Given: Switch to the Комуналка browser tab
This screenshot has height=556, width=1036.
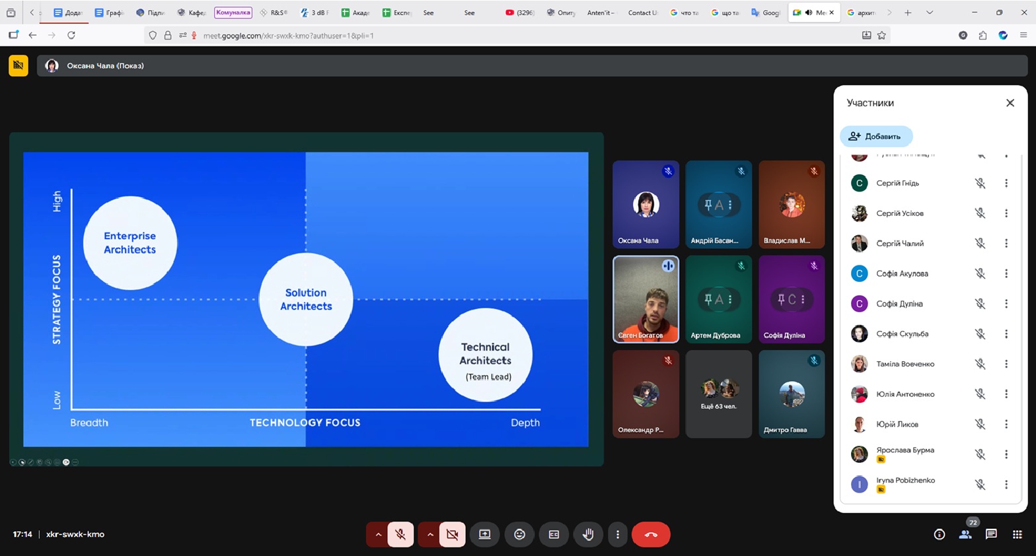Looking at the screenshot, I should 233,13.
